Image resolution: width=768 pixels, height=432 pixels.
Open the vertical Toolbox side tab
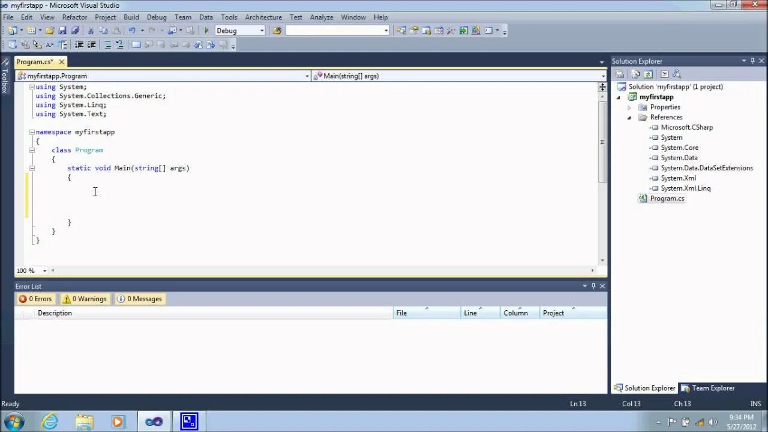pos(5,76)
